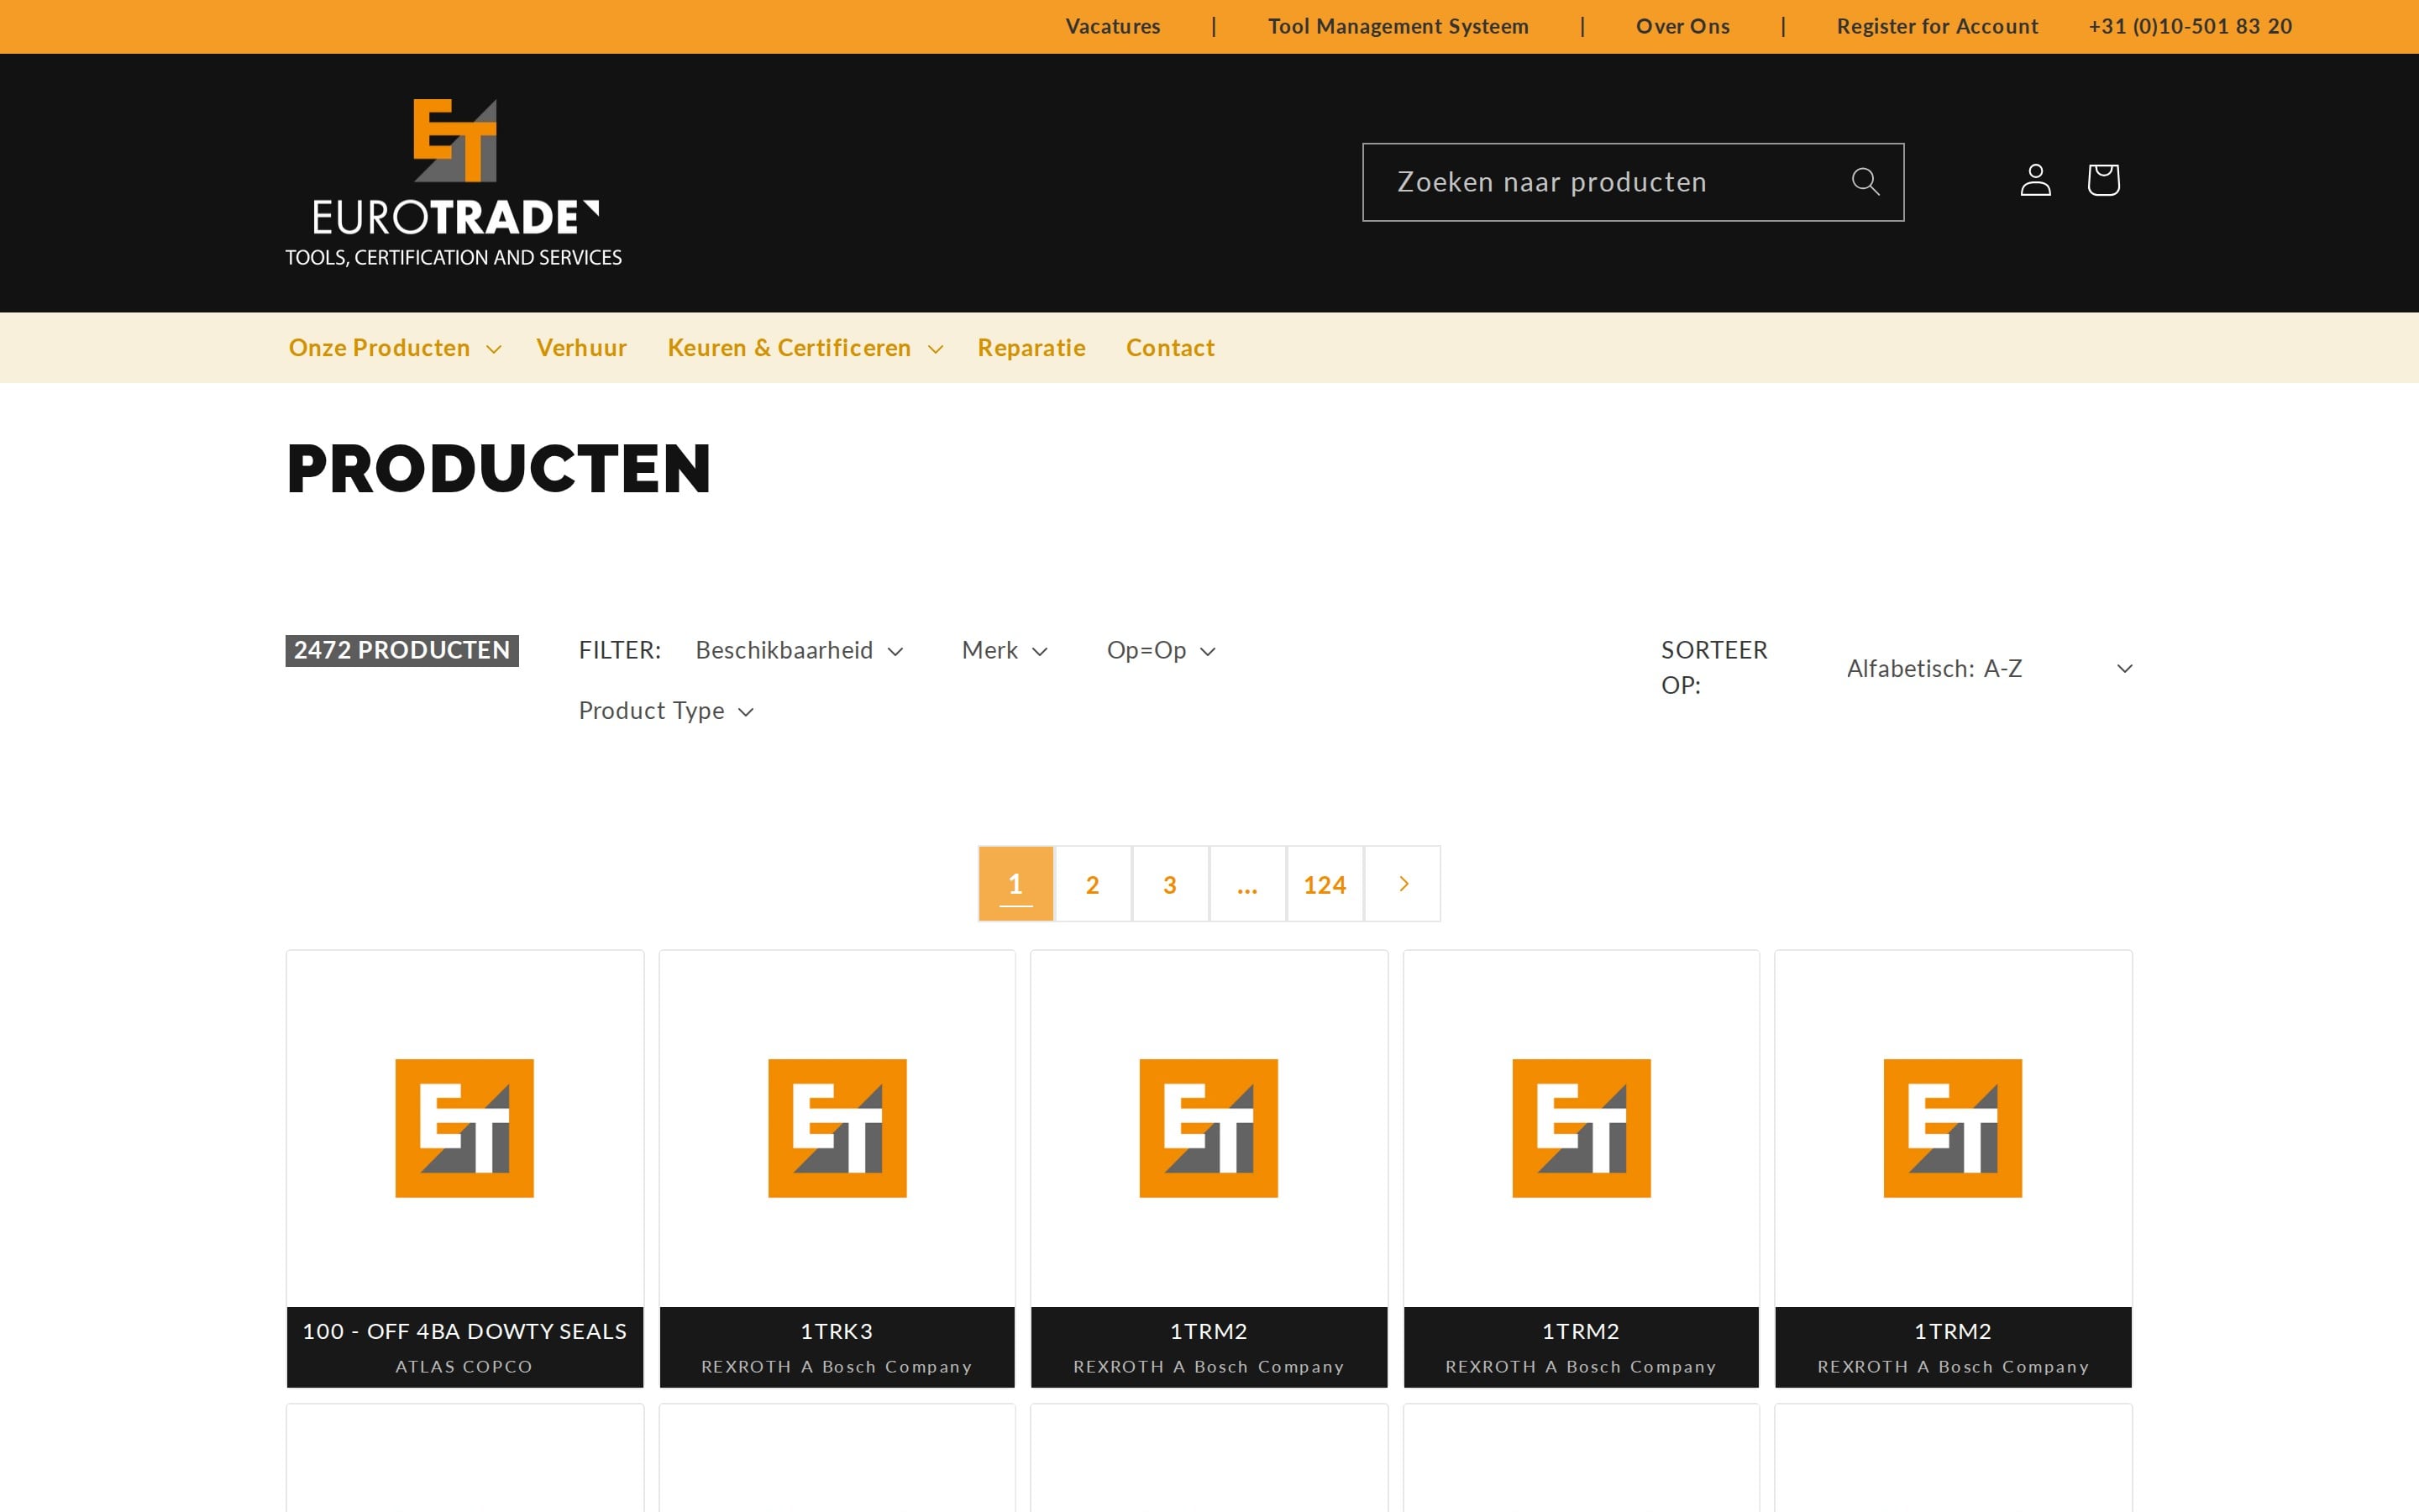Image resolution: width=2419 pixels, height=1512 pixels.
Task: Select page 1 in pagination
Action: click(1015, 884)
